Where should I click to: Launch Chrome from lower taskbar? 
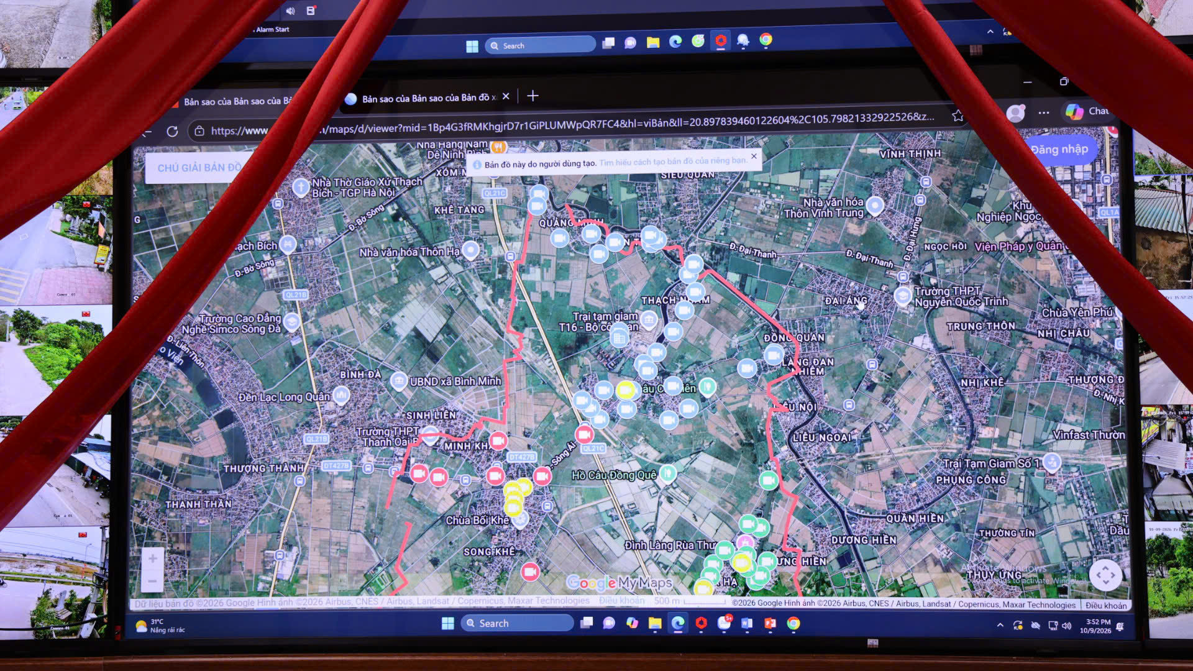793,623
